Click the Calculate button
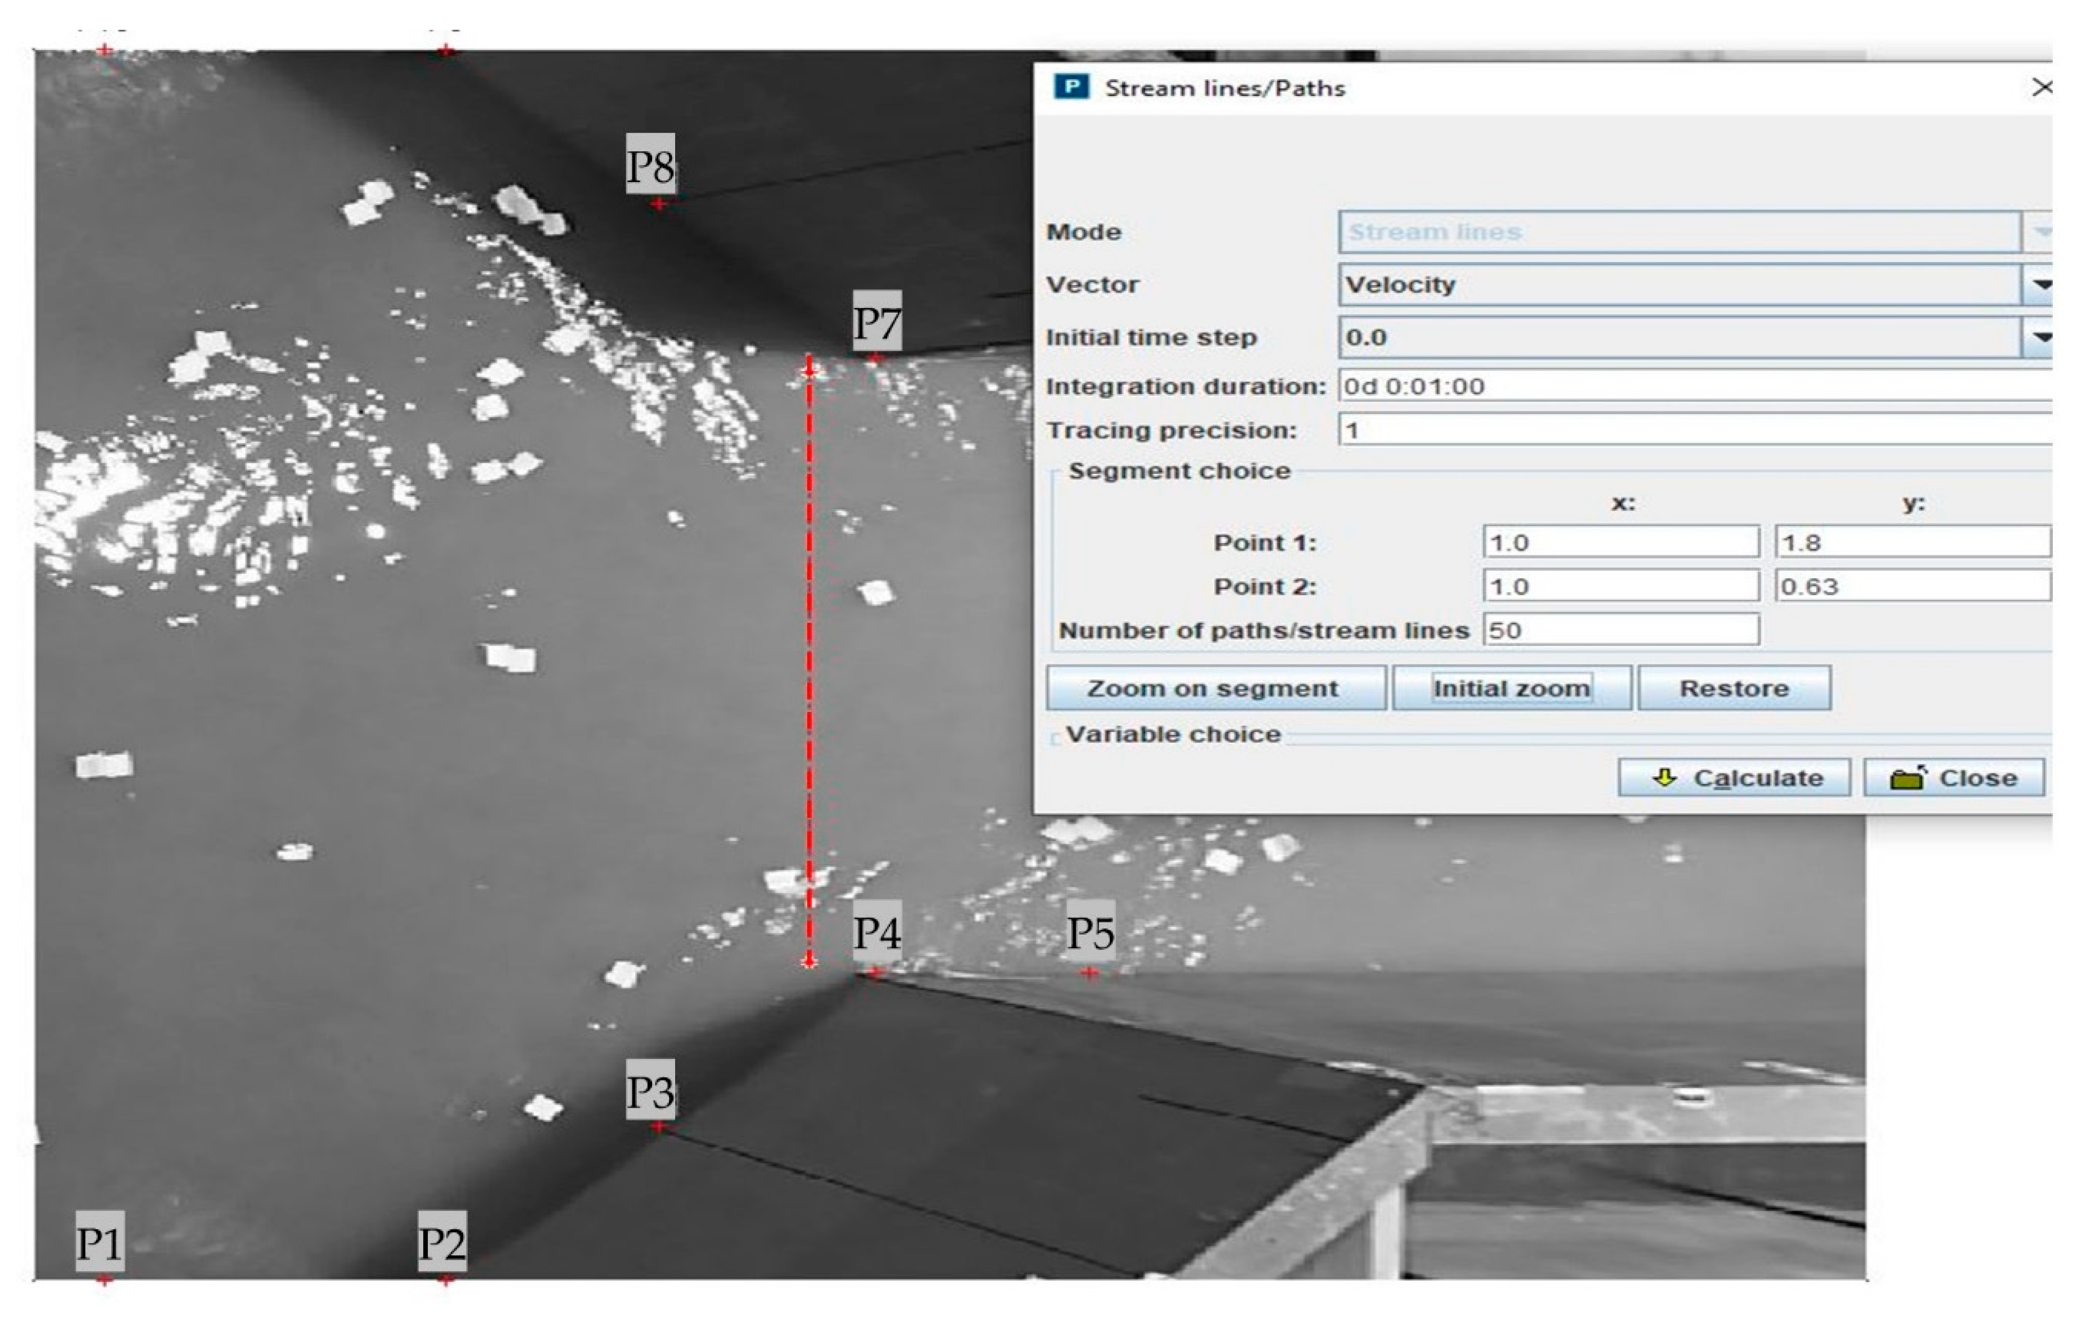The width and height of the screenshot is (2090, 1322). pyautogui.click(x=1733, y=778)
